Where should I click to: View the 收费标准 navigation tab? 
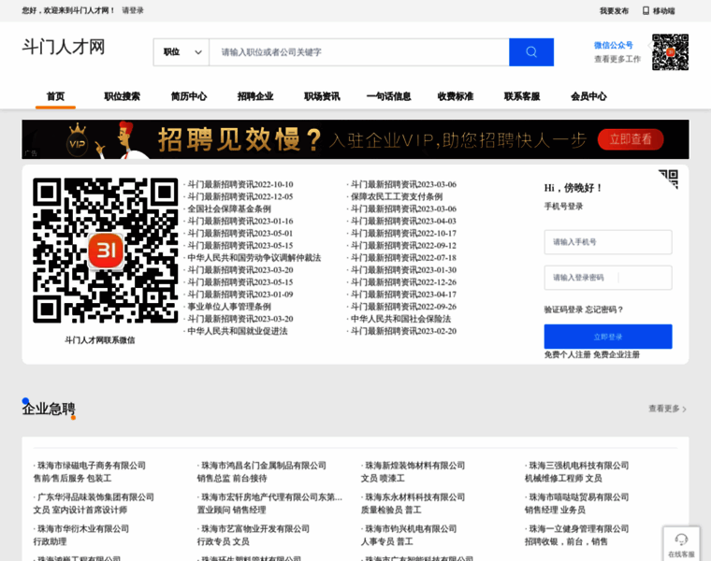pyautogui.click(x=456, y=96)
